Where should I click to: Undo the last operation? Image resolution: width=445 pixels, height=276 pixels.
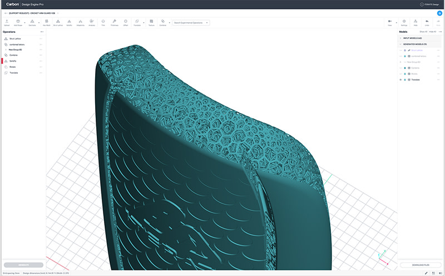pos(427,23)
